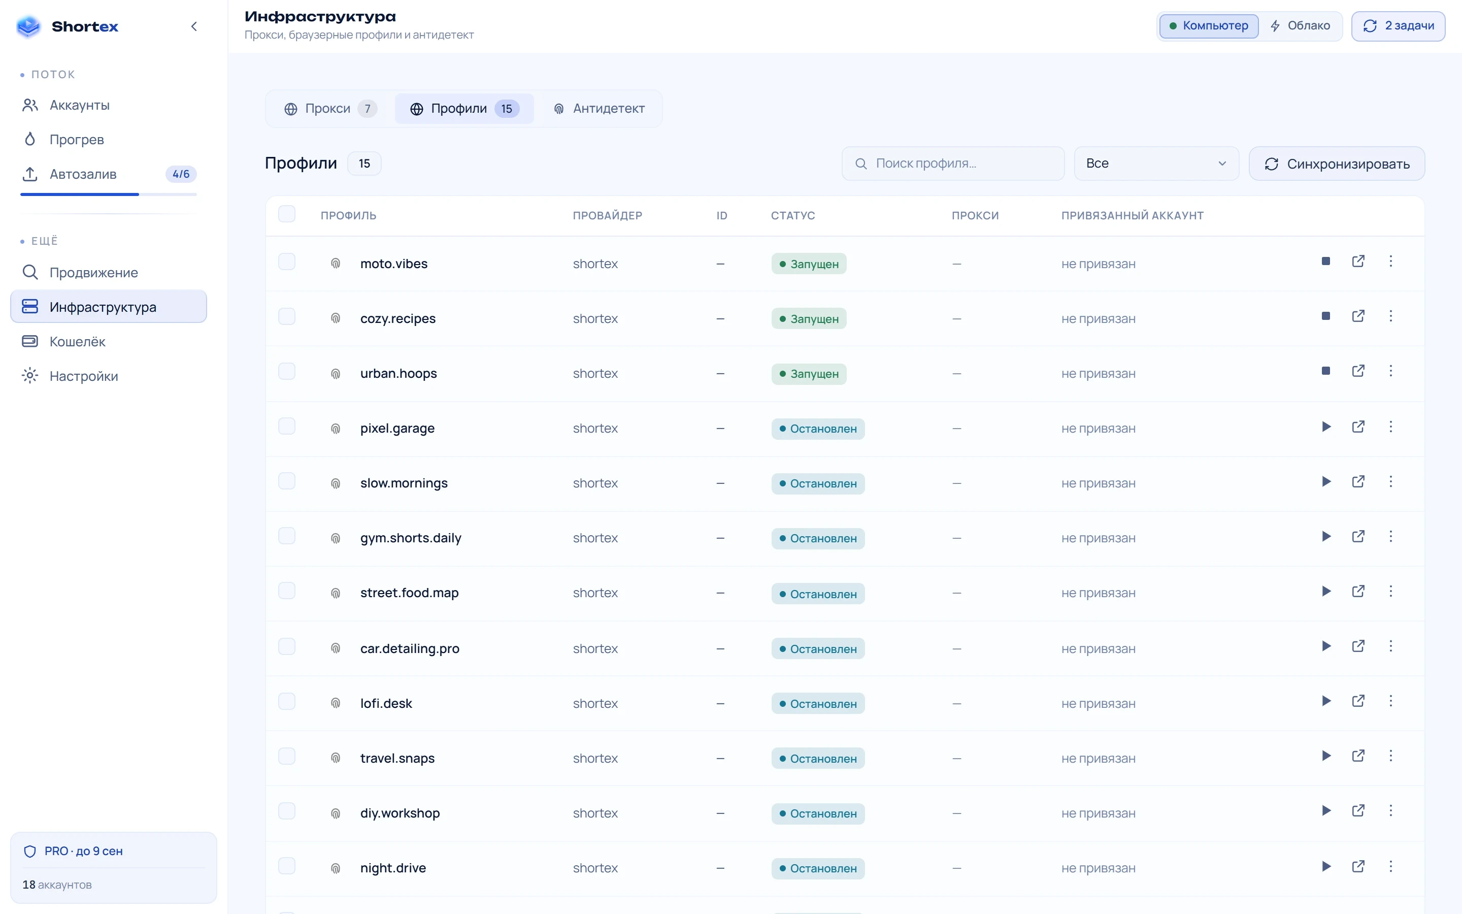Image resolution: width=1462 pixels, height=914 pixels.
Task: Launch the lofi.desk profile
Action: click(1325, 701)
